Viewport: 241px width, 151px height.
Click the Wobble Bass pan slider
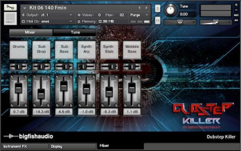pyautogui.click(x=132, y=67)
